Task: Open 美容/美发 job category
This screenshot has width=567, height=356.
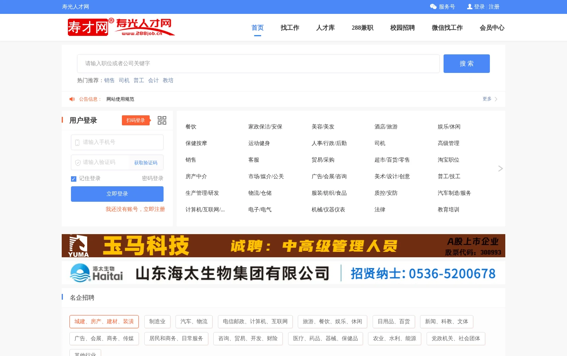Action: click(323, 127)
